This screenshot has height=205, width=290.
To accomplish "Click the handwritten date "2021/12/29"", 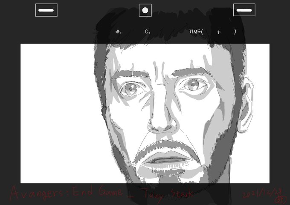I will (262, 193).
